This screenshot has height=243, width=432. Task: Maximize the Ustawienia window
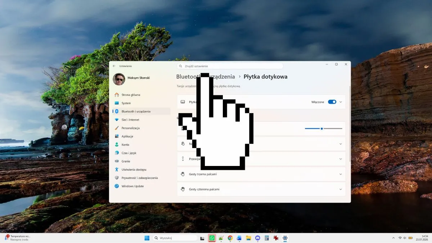(336, 64)
